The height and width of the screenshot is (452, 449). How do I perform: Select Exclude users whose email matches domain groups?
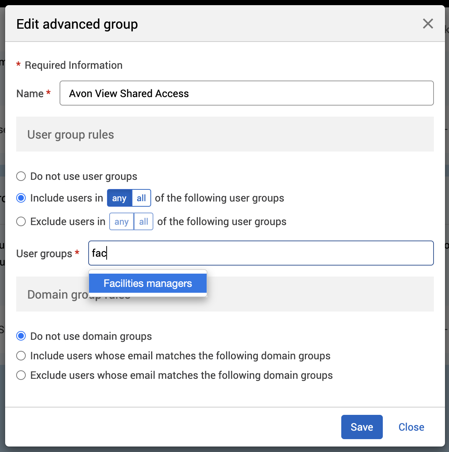(x=21, y=376)
